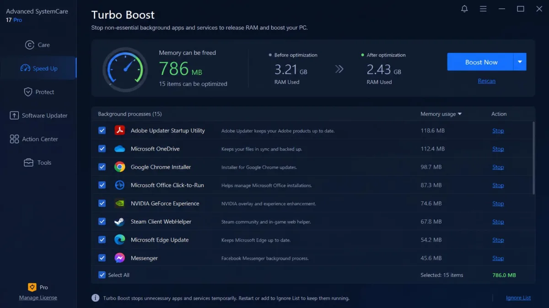Click the 786.0 MB total value
The width and height of the screenshot is (549, 308).
click(504, 275)
